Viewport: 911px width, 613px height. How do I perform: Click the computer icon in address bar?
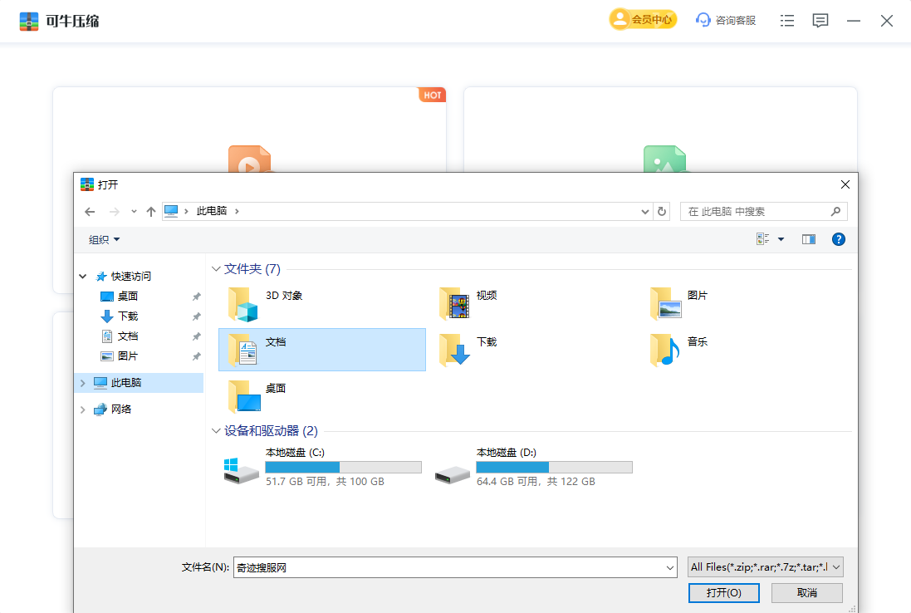(171, 211)
